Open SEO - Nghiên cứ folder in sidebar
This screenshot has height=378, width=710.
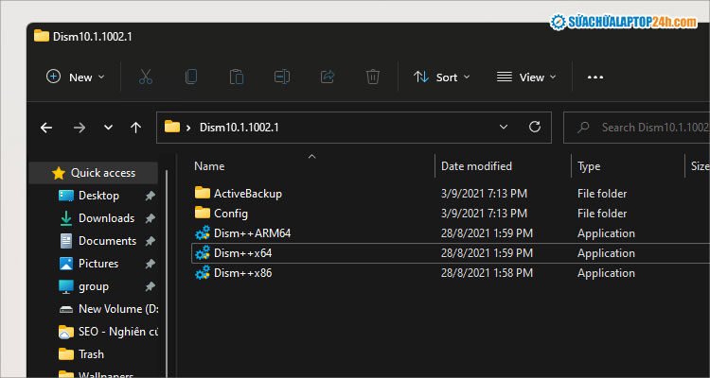[109, 332]
